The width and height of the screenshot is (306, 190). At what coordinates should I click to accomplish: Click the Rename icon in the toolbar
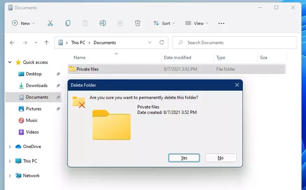click(x=103, y=23)
